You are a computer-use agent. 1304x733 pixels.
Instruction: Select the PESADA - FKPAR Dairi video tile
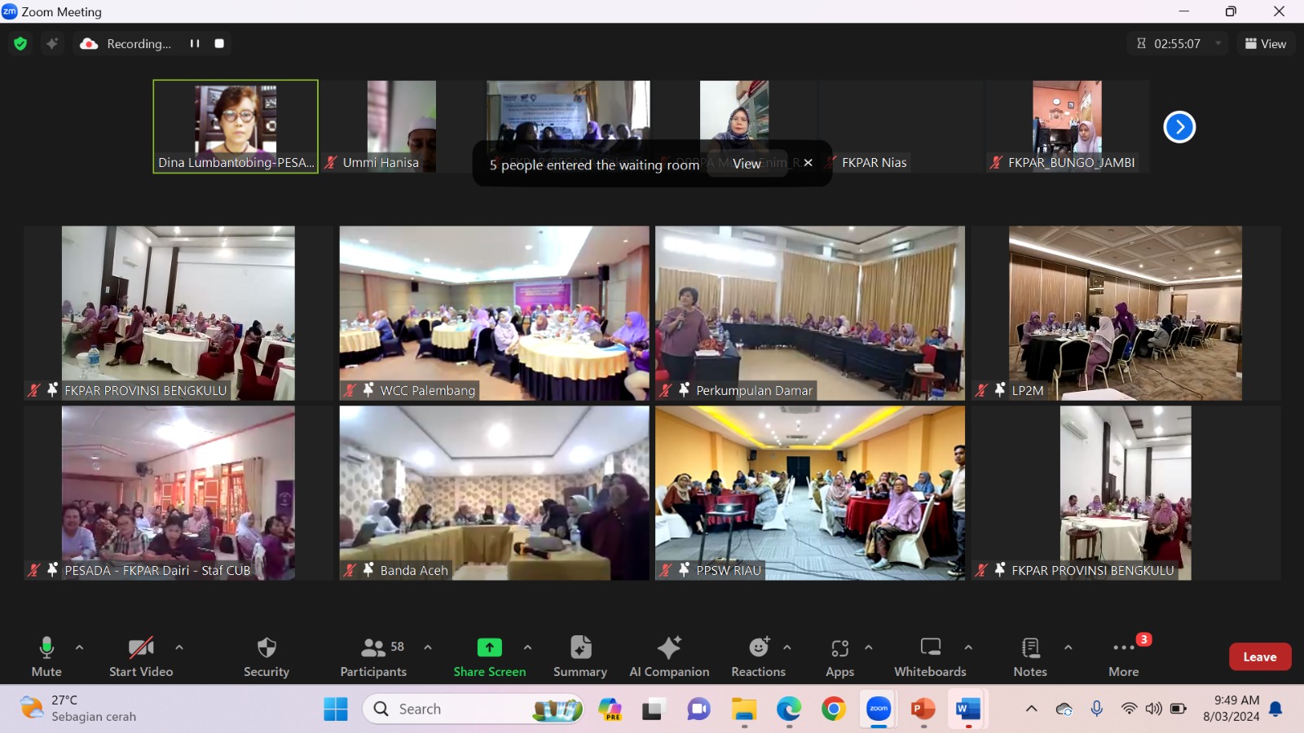pos(178,494)
